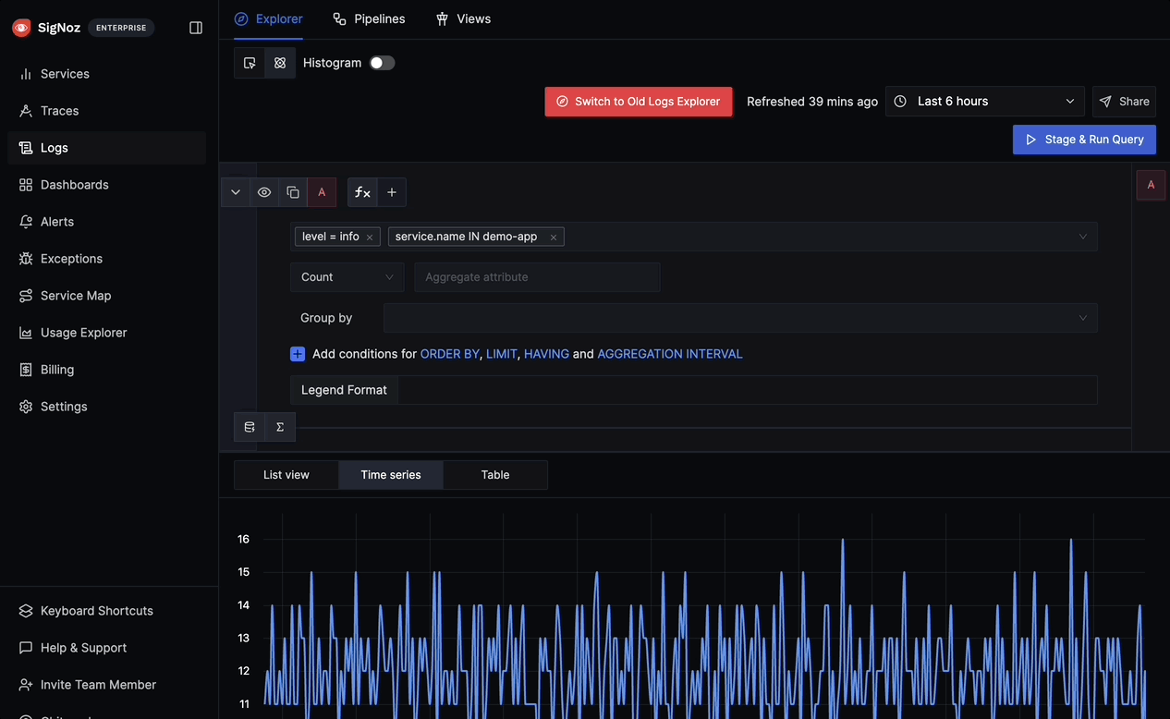This screenshot has width=1170, height=719.
Task: Click the A query tag in right panel
Action: [x=1151, y=185]
